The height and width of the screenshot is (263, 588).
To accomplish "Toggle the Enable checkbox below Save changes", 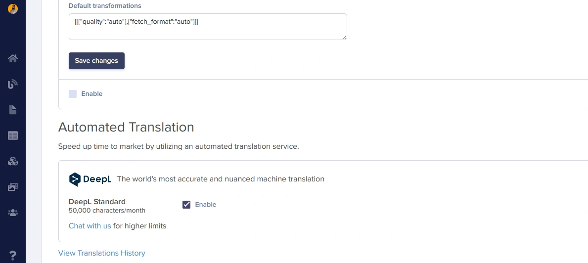I will click(x=73, y=94).
